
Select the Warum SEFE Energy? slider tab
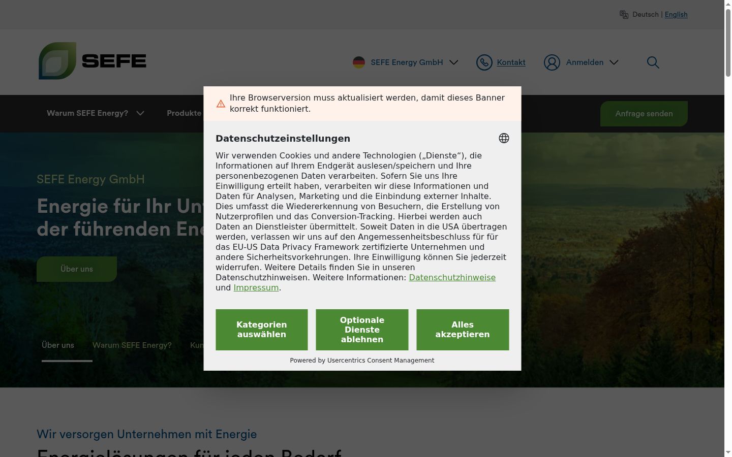click(132, 345)
